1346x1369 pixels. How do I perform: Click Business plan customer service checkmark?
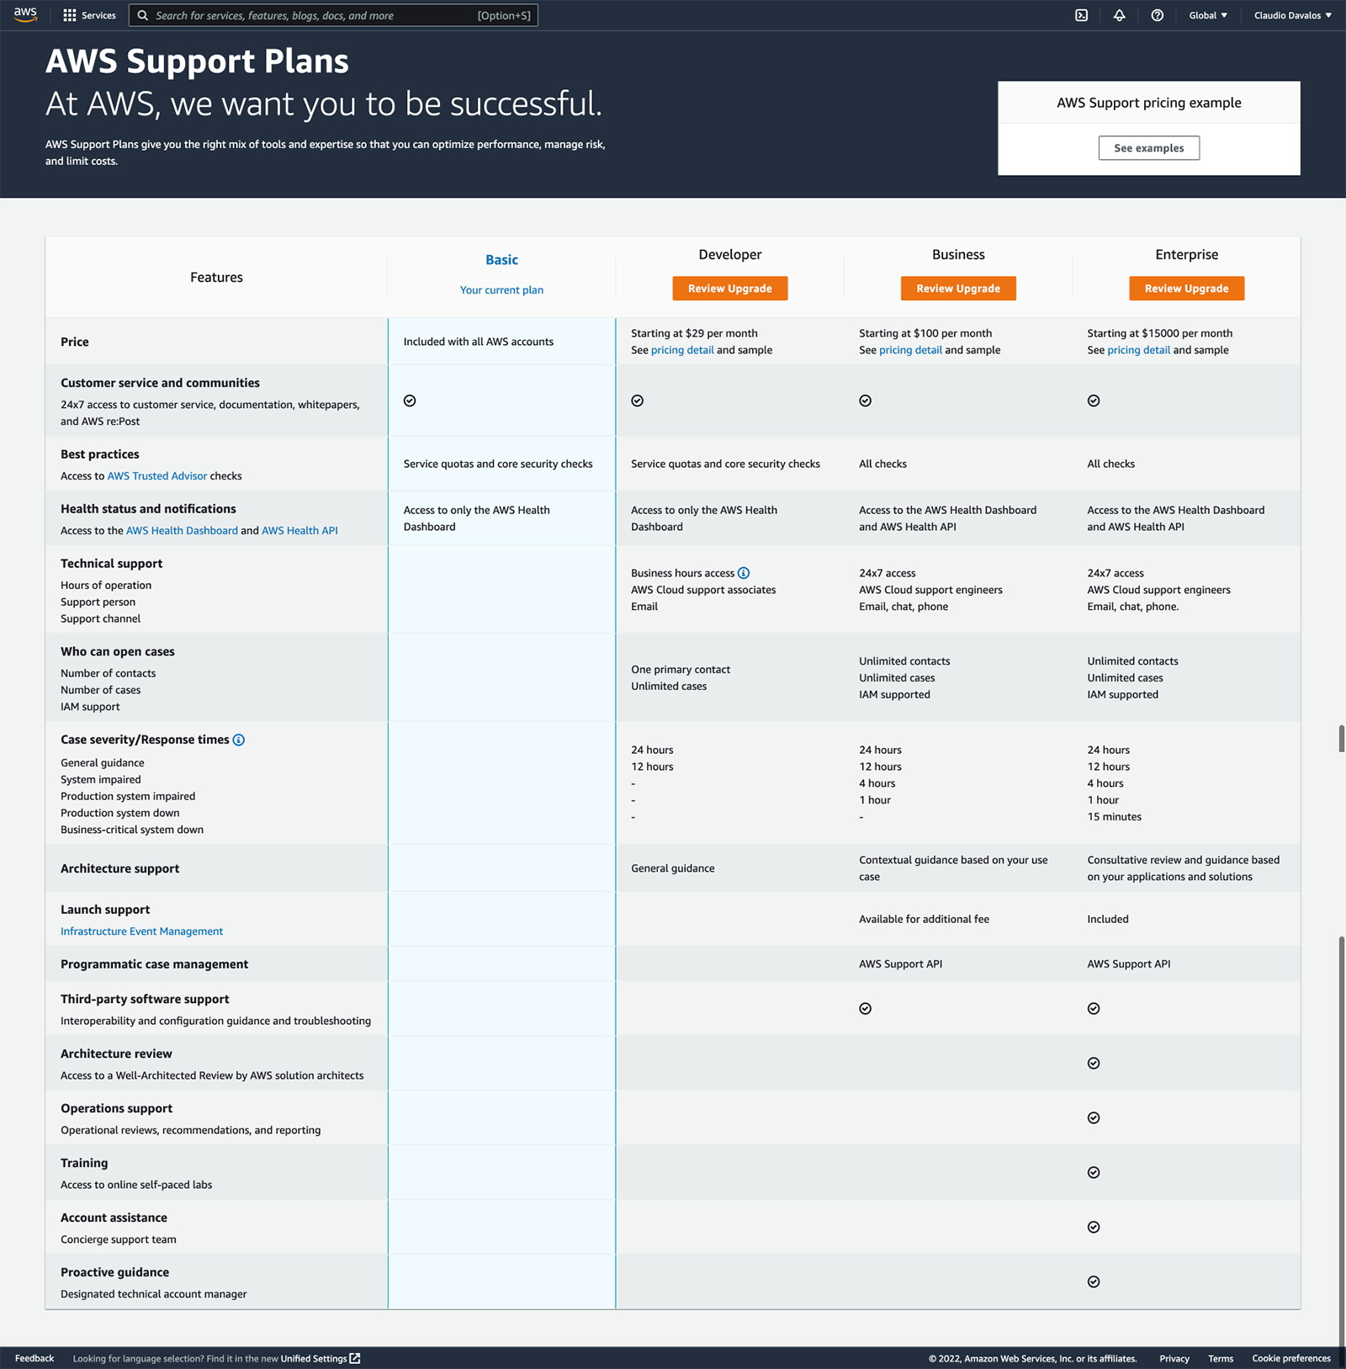866,401
